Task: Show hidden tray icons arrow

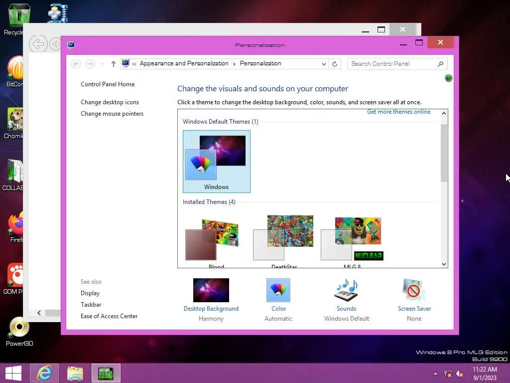Action: pos(435,374)
